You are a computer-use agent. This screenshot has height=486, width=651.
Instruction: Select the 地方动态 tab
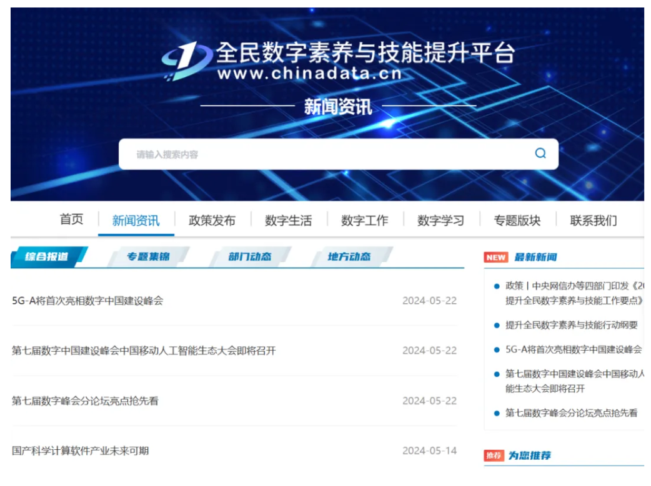[349, 256]
